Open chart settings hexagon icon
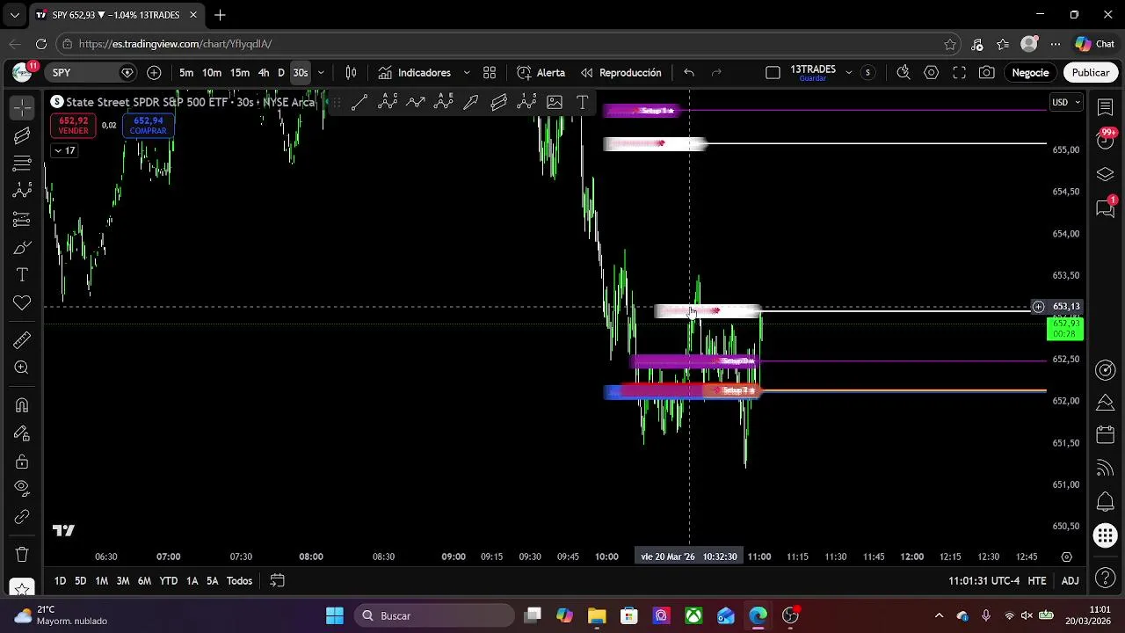This screenshot has height=633, width=1125. point(932,73)
